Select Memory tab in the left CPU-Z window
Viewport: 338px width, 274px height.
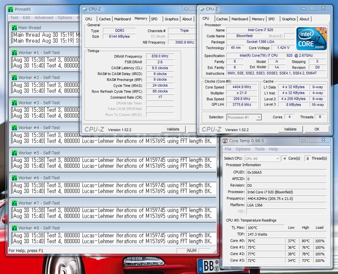[x=141, y=18]
